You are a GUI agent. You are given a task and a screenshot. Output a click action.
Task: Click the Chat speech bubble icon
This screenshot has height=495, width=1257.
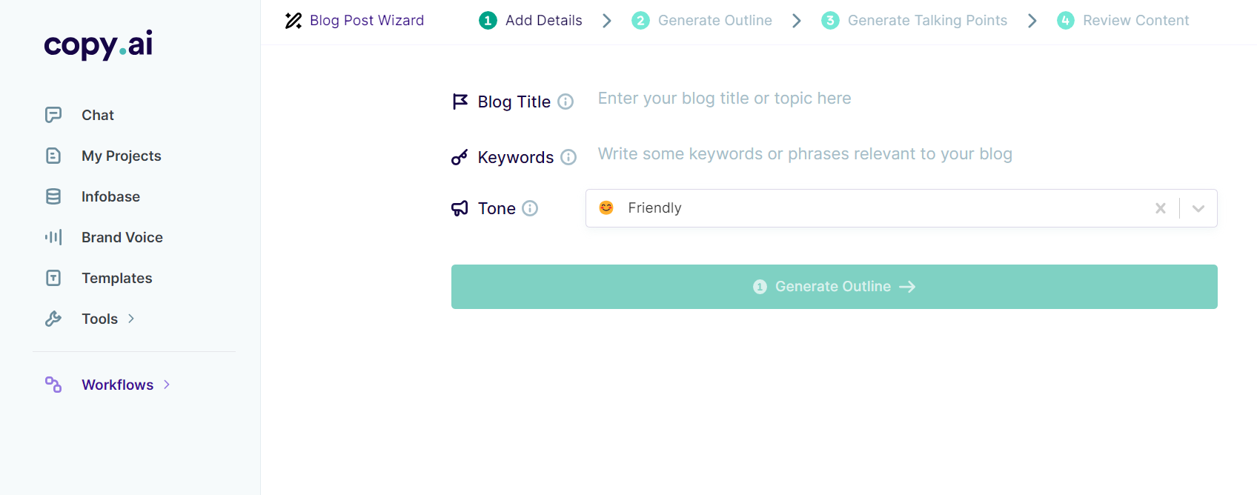tap(53, 115)
